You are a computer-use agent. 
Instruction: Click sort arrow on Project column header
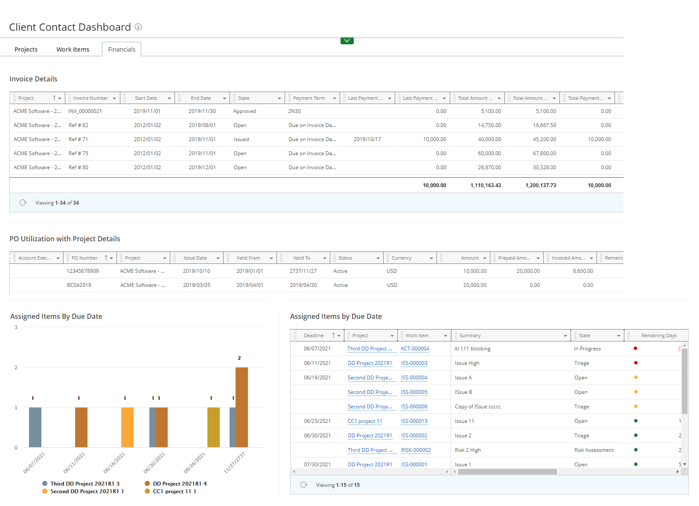tap(54, 98)
